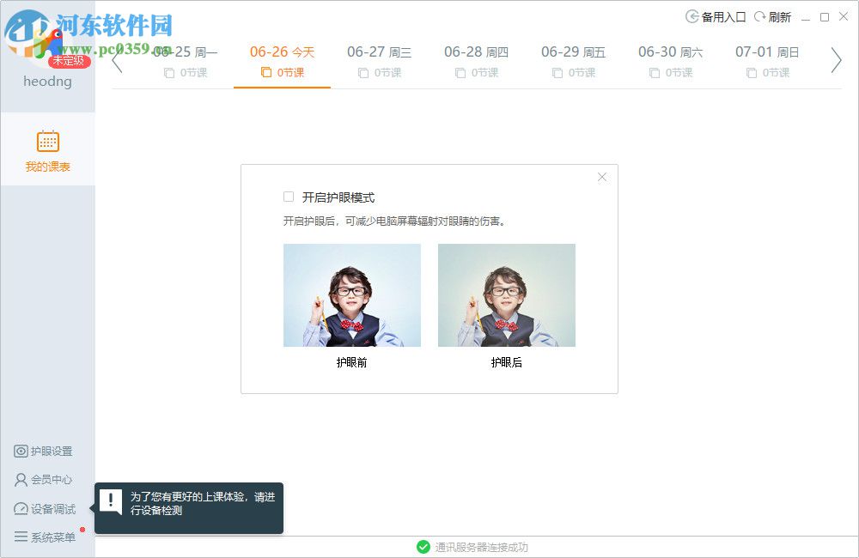Click left chevron to show previous dates
Viewport: 859px width, 558px height.
pyautogui.click(x=117, y=60)
